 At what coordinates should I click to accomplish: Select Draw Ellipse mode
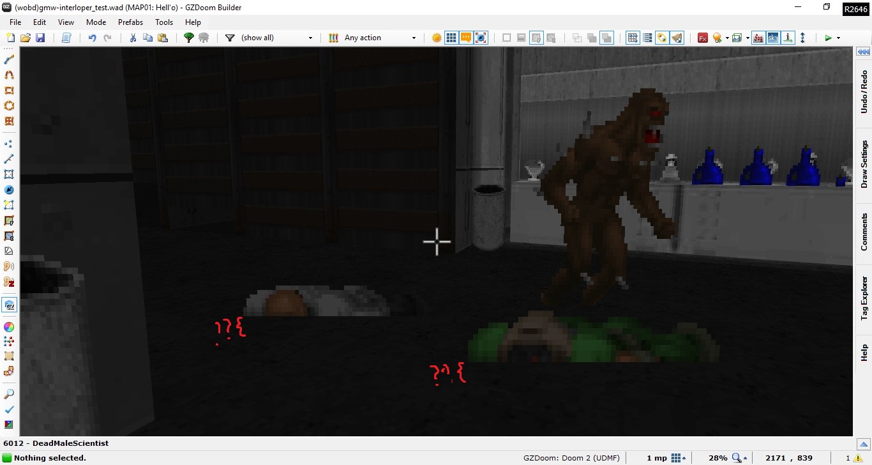coord(9,106)
